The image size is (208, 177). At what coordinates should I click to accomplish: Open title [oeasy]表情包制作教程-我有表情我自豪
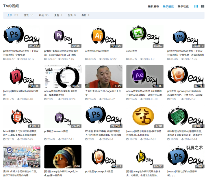pos(144,133)
